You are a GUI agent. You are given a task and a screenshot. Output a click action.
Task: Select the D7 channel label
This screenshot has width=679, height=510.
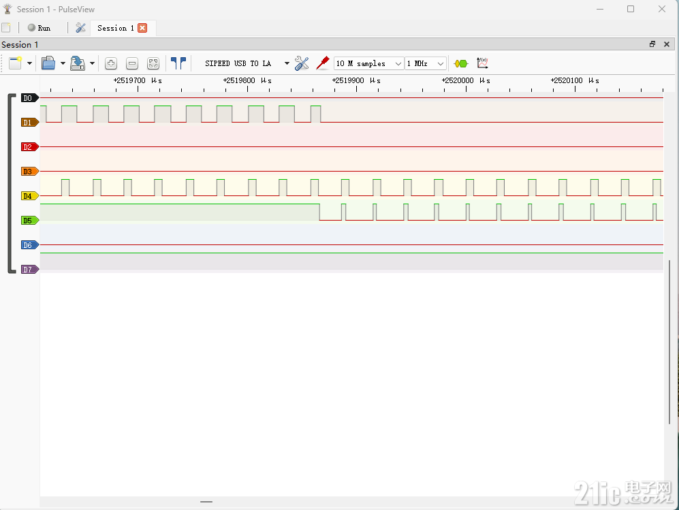click(29, 269)
